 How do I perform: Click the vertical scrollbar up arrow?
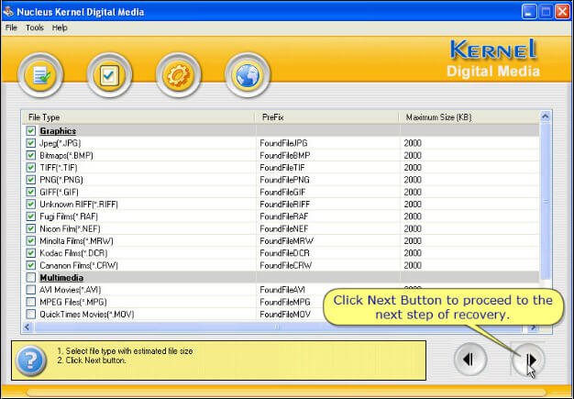click(545, 116)
